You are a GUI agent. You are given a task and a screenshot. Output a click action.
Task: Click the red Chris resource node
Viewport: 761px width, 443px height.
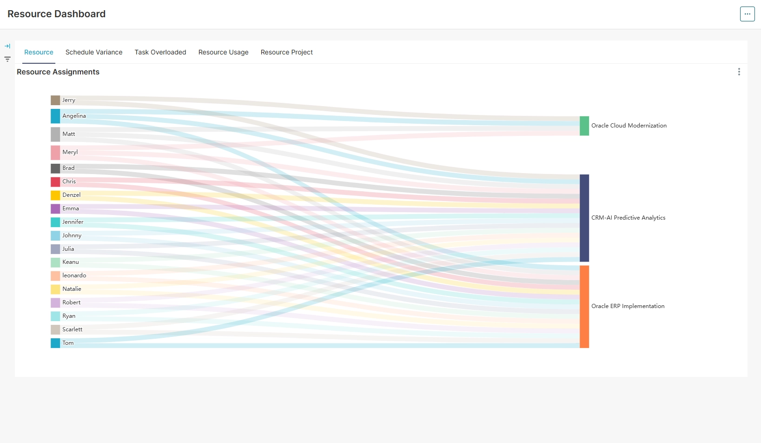(x=55, y=181)
